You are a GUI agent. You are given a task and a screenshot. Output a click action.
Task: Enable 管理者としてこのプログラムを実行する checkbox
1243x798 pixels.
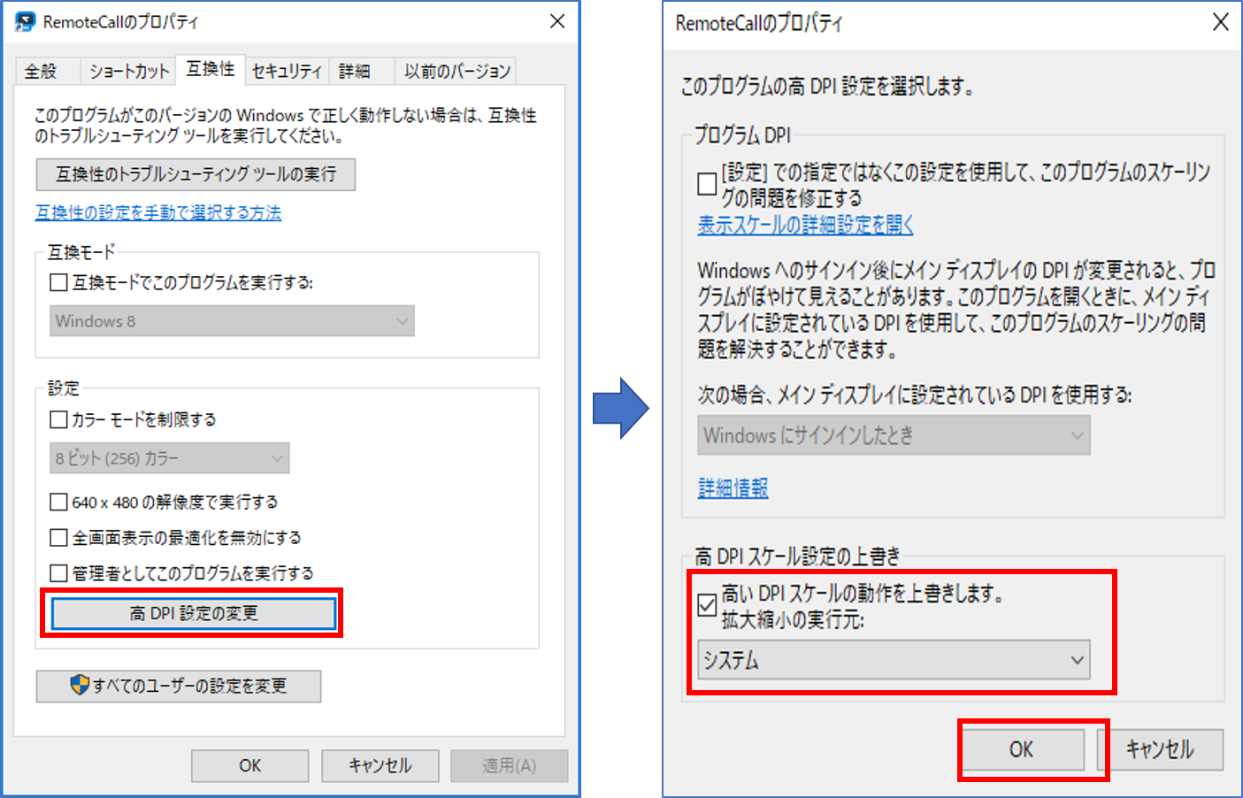tap(58, 573)
